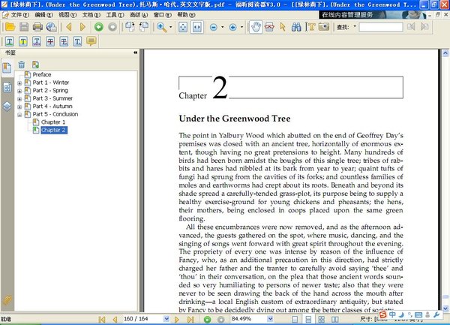Select the text selection tool
Image resolution: width=450 pixels, height=325 pixels.
coord(310,27)
